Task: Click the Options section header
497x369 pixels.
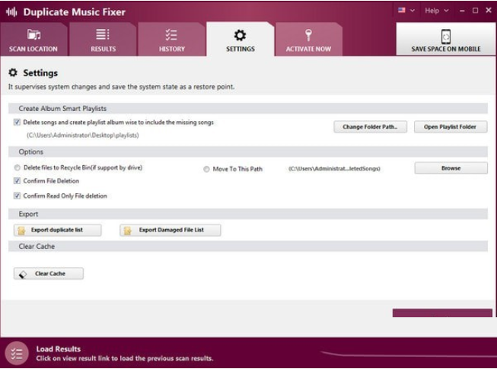Action: point(248,151)
